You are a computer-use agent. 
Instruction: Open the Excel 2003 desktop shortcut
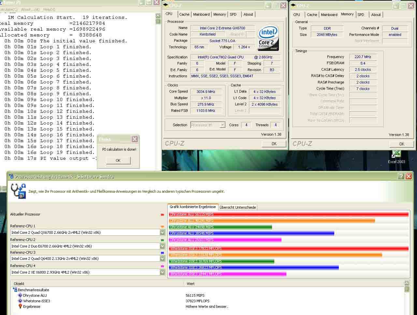click(396, 157)
